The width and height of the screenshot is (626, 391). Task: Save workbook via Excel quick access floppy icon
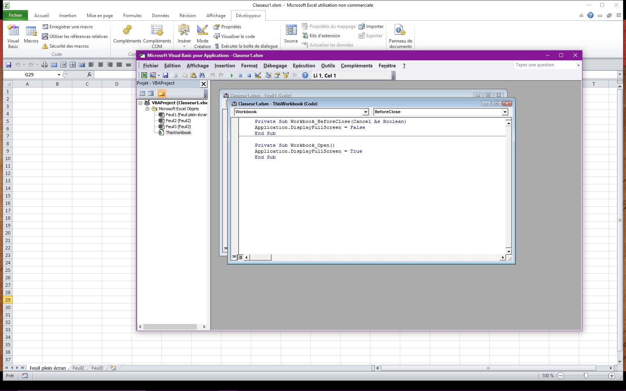click(x=9, y=65)
